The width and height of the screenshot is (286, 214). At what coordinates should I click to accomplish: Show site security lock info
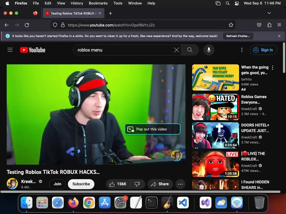(x=63, y=25)
